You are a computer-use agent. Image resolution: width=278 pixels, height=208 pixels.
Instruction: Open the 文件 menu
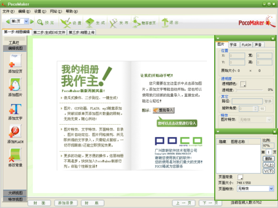(x=8, y=11)
